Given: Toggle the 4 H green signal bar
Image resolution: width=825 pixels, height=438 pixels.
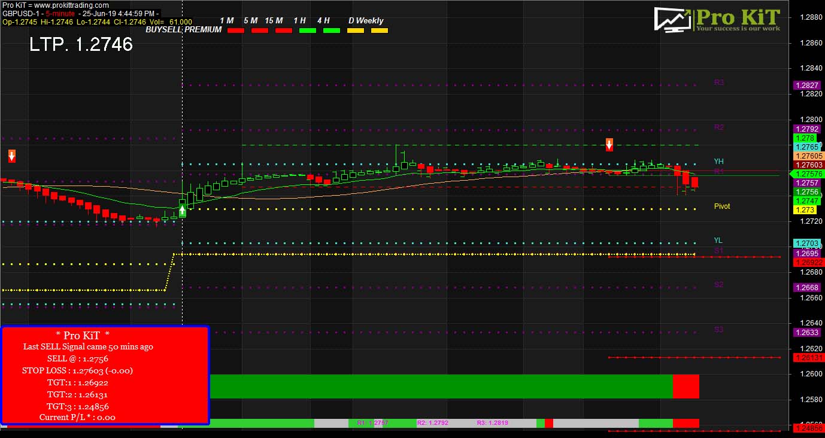Looking at the screenshot, I should pyautogui.click(x=331, y=30).
